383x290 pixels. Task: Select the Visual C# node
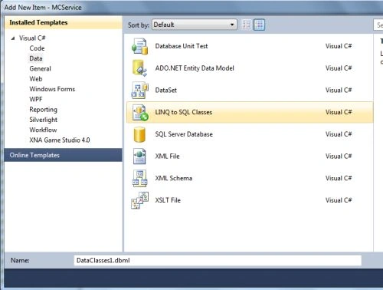pos(32,38)
